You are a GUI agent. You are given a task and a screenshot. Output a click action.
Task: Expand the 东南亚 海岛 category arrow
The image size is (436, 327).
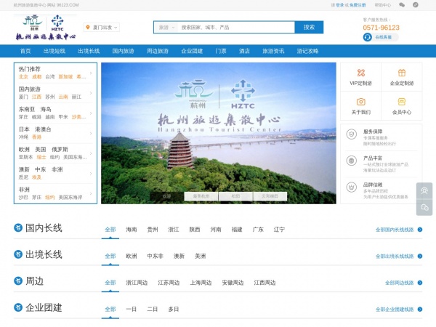pos(91,113)
